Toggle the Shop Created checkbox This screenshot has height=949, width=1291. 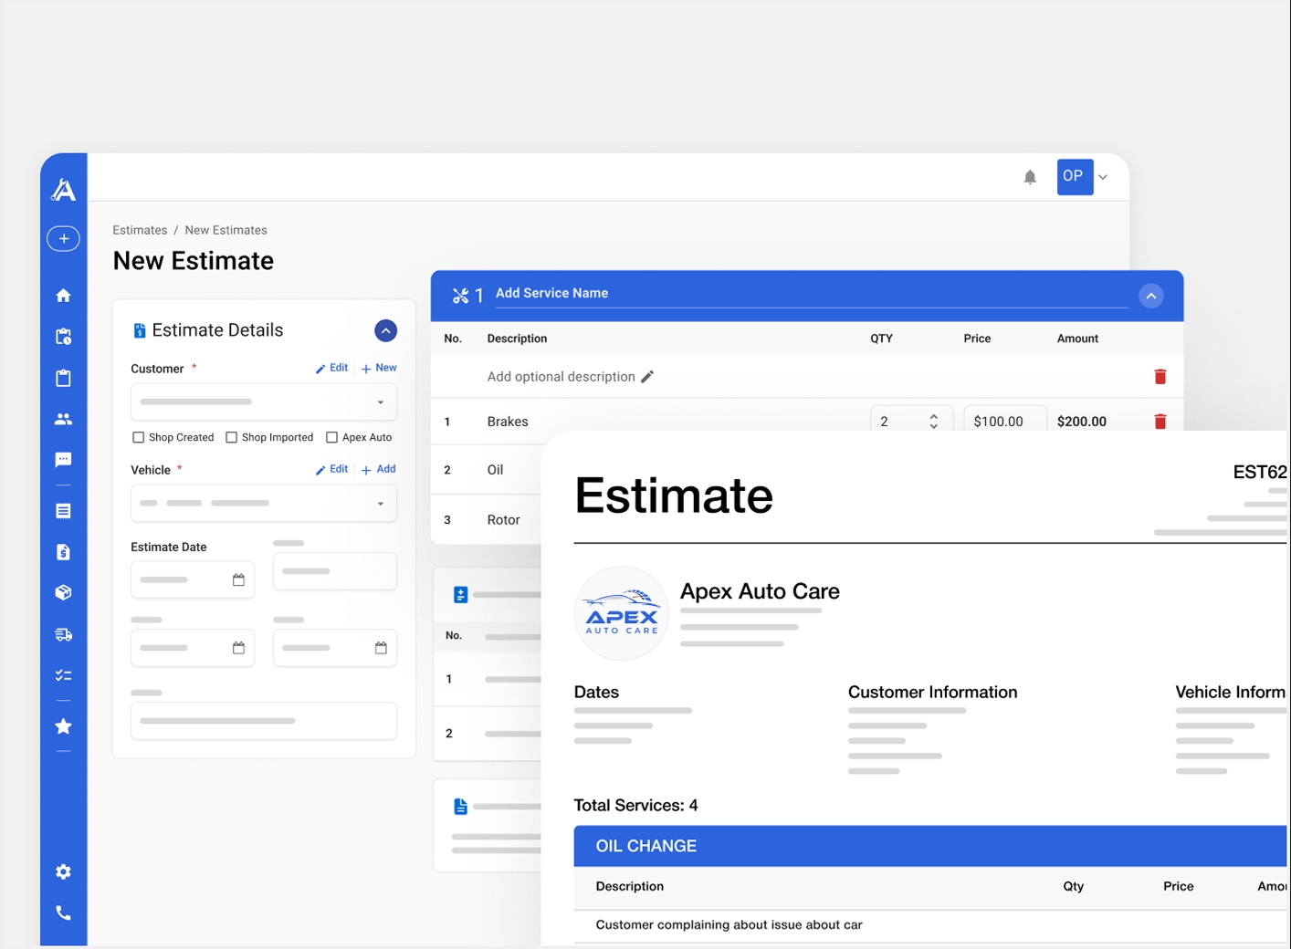click(139, 437)
